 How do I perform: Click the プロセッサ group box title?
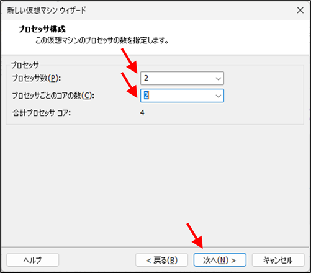click(25, 65)
